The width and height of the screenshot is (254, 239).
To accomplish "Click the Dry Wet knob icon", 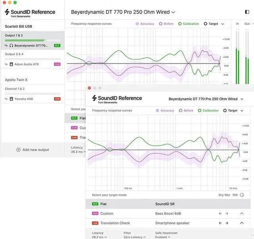I will pos(242,195).
